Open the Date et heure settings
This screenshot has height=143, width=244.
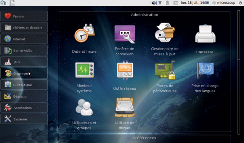coord(84,39)
